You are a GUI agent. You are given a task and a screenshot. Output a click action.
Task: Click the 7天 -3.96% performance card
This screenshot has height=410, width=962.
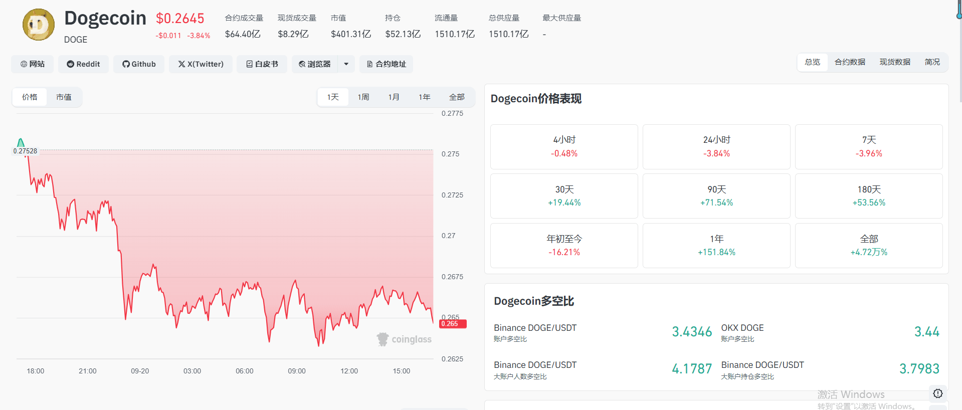[x=869, y=147]
